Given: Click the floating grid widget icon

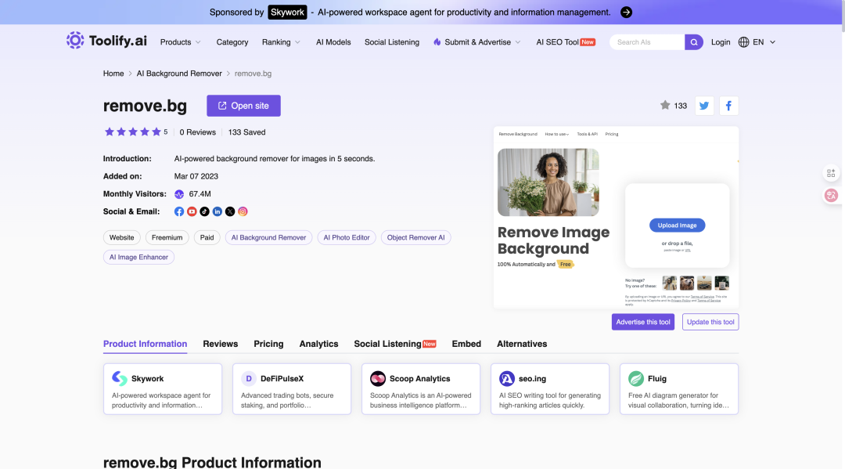Looking at the screenshot, I should (831, 173).
